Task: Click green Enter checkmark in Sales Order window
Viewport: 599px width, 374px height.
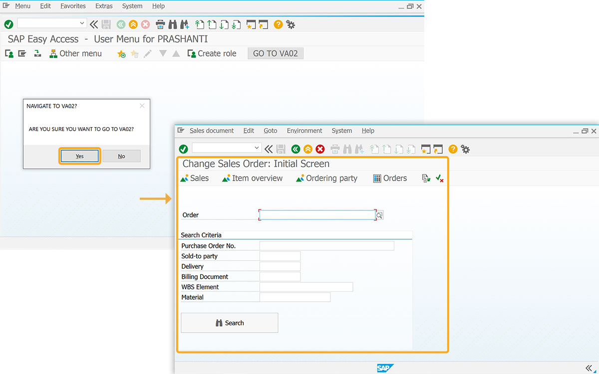Action: 183,149
